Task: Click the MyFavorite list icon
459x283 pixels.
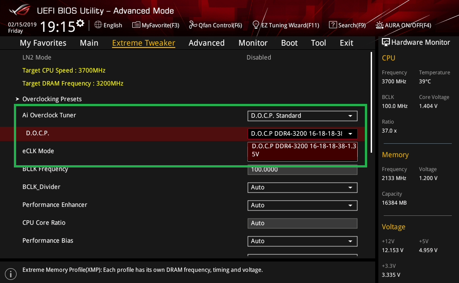Action: (136, 25)
